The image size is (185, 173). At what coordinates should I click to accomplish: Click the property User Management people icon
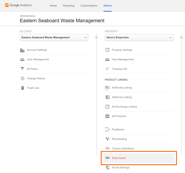click(x=107, y=59)
